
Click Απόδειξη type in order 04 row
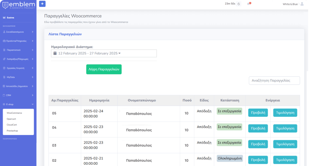point(204,127)
